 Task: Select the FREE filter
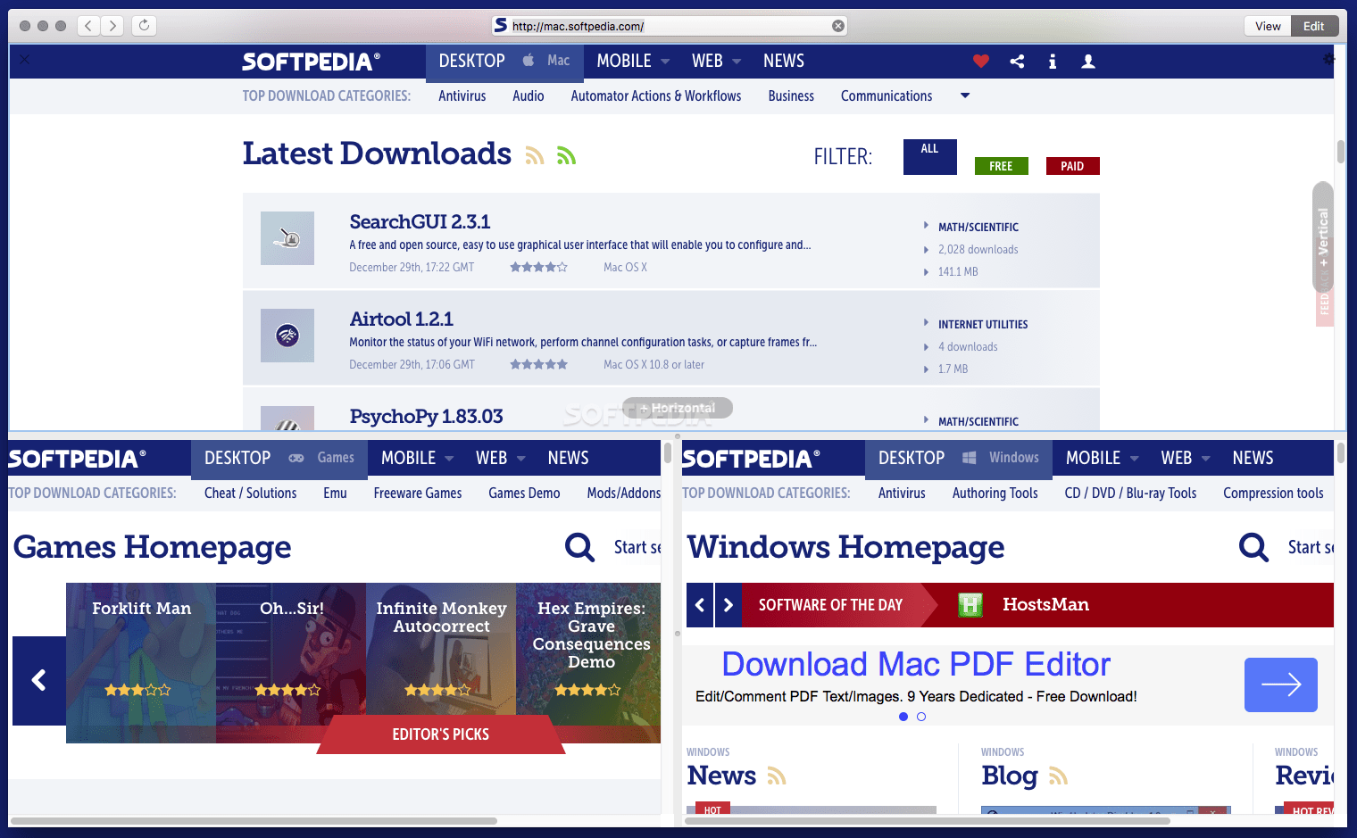tap(1001, 166)
